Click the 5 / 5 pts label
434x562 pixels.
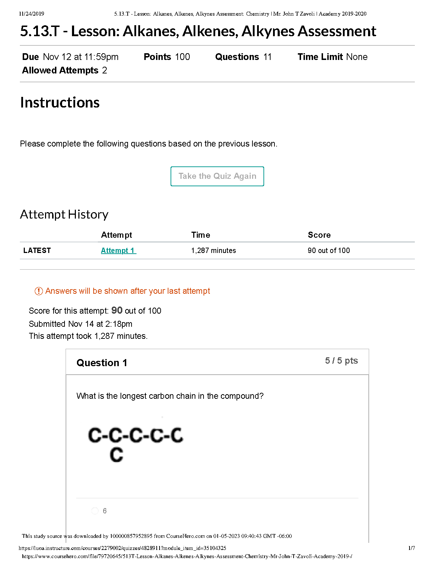341,360
